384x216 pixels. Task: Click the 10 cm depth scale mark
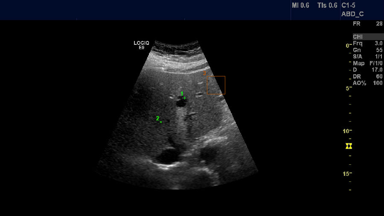tap(347, 131)
